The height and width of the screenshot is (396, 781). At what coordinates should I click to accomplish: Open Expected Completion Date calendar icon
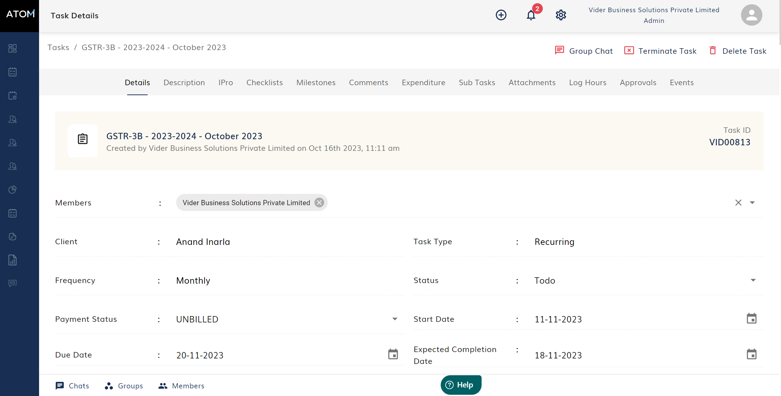point(751,354)
